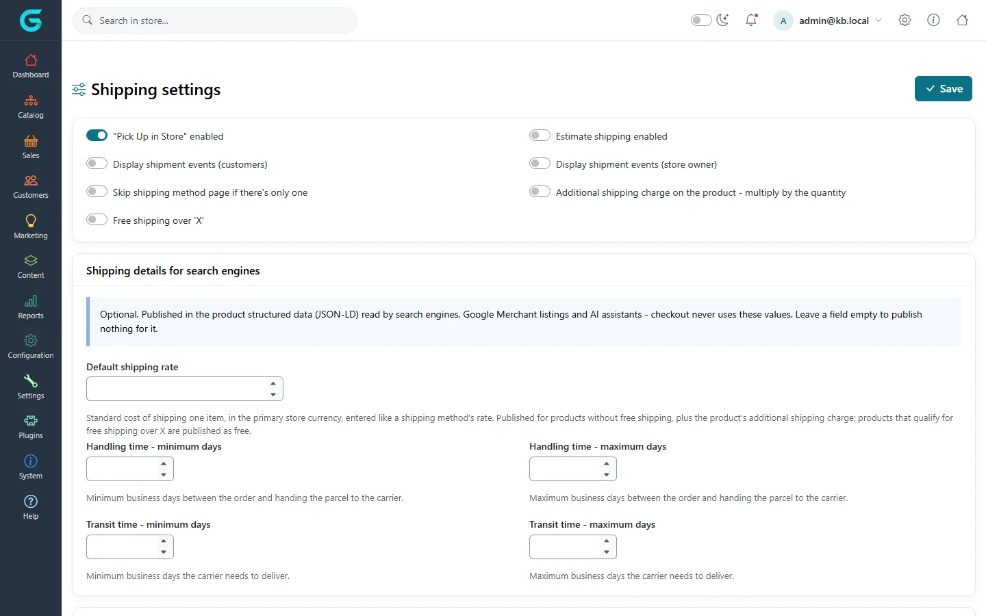Enable Display shipment events (customers) toggle

pos(97,164)
